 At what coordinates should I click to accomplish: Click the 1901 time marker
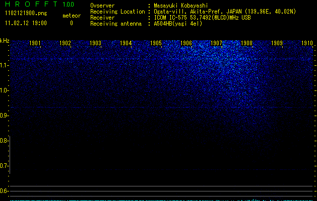click(35, 43)
